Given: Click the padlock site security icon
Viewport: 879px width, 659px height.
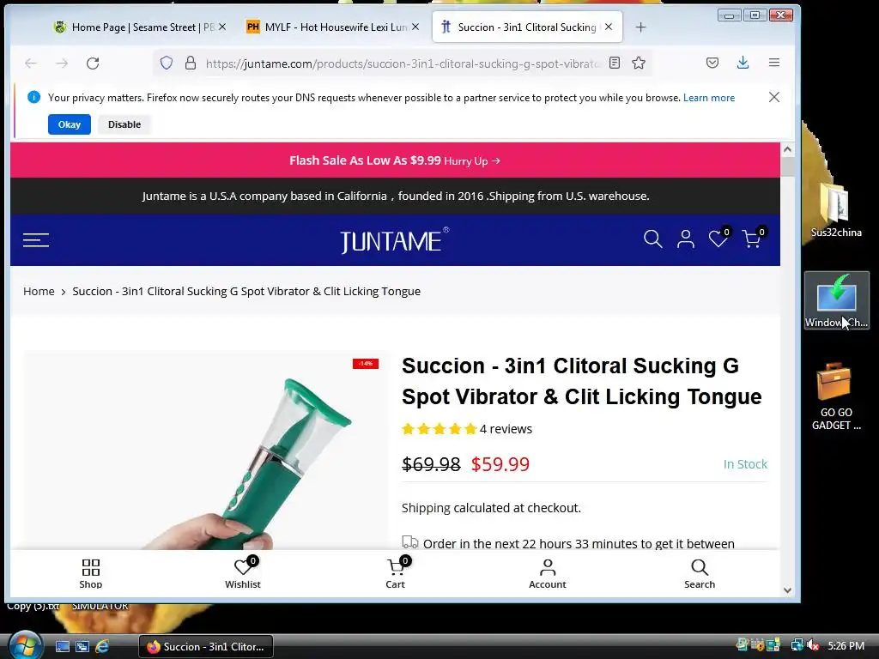Looking at the screenshot, I should click(x=191, y=63).
